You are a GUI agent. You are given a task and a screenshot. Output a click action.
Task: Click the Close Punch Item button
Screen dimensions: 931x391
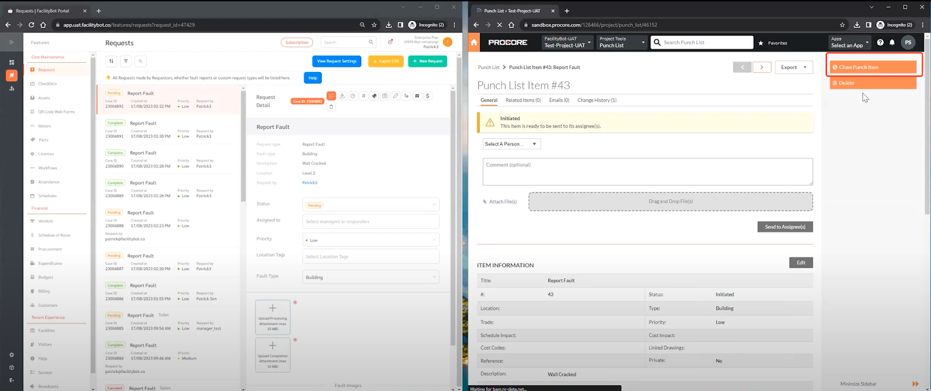(873, 67)
